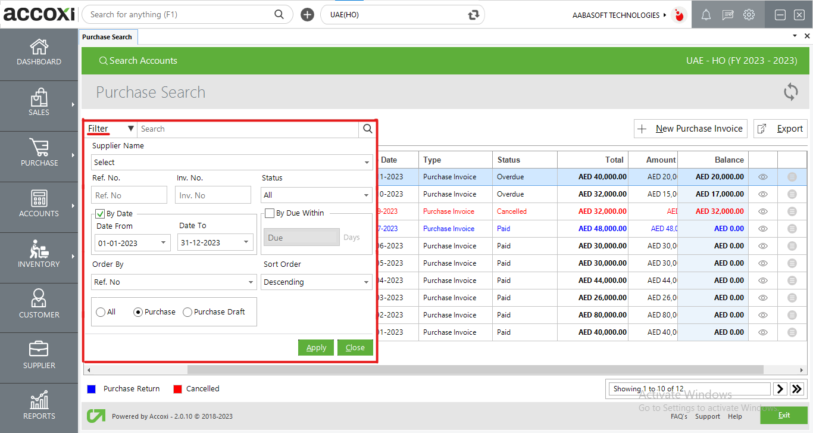This screenshot has height=433, width=813.
Task: Open the Status filter dropdown
Action: click(x=316, y=195)
